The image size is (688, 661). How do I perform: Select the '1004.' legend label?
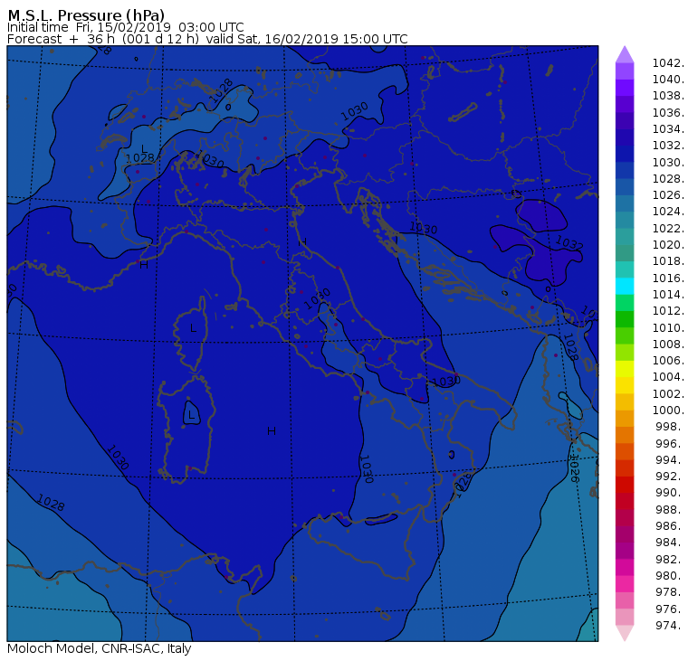(x=668, y=377)
